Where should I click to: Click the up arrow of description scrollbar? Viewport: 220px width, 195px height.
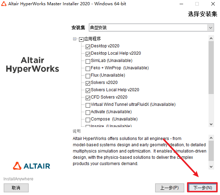click(x=211, y=138)
